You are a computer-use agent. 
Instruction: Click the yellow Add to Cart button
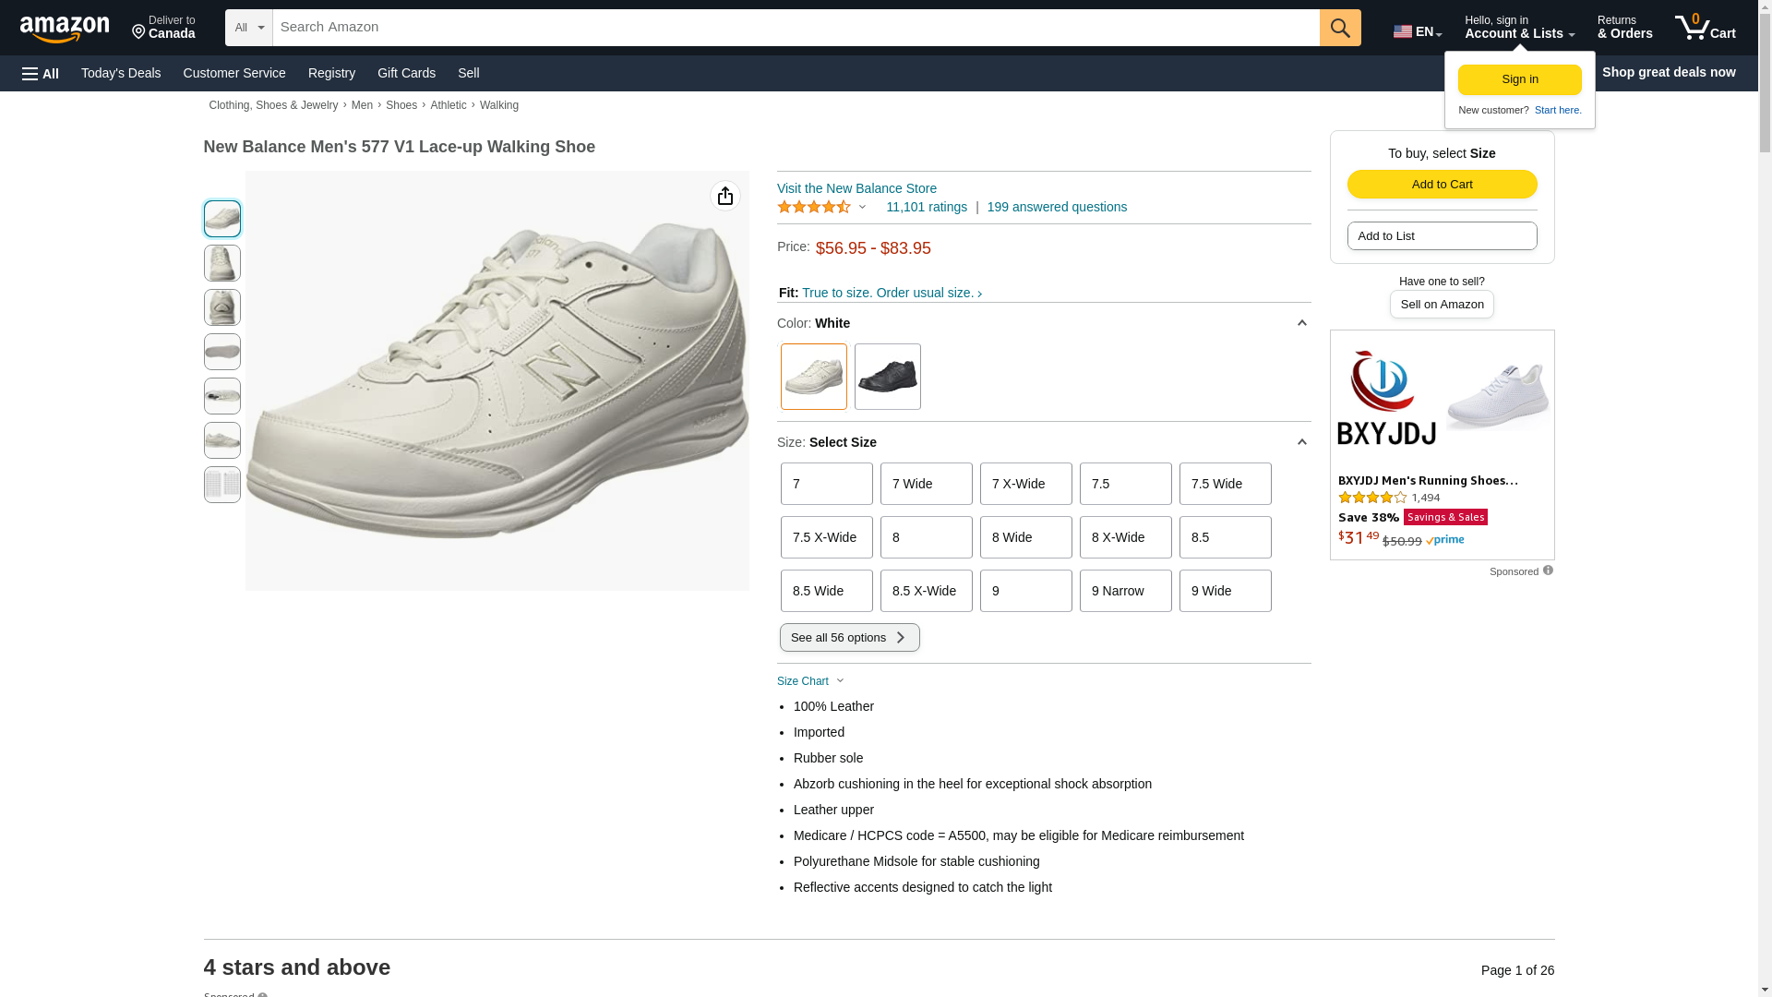tap(1442, 185)
